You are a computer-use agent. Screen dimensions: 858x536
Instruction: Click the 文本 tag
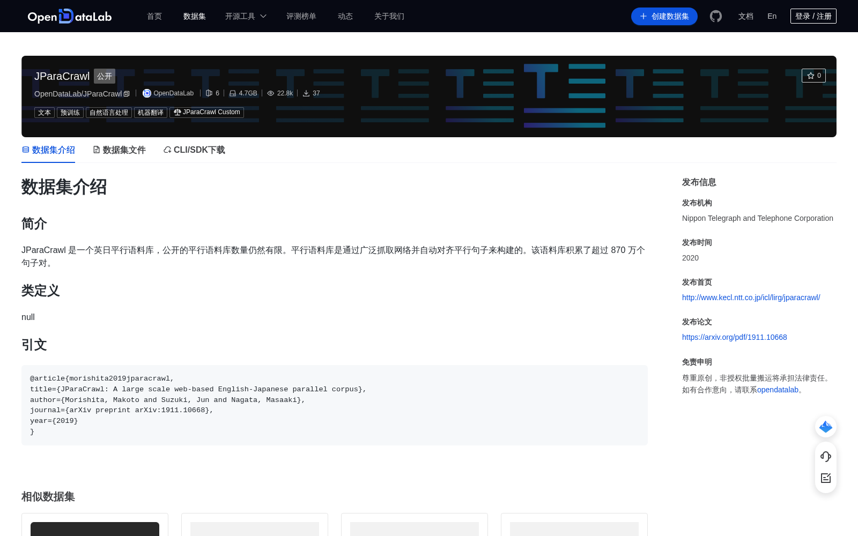[x=45, y=113]
